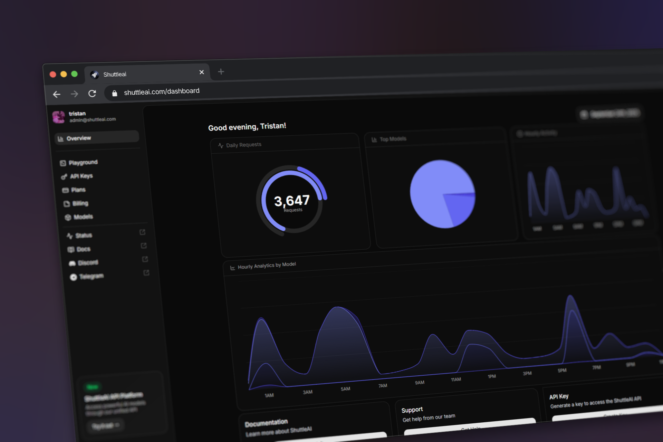
Task: Open a new browser tab
Action: pyautogui.click(x=221, y=71)
